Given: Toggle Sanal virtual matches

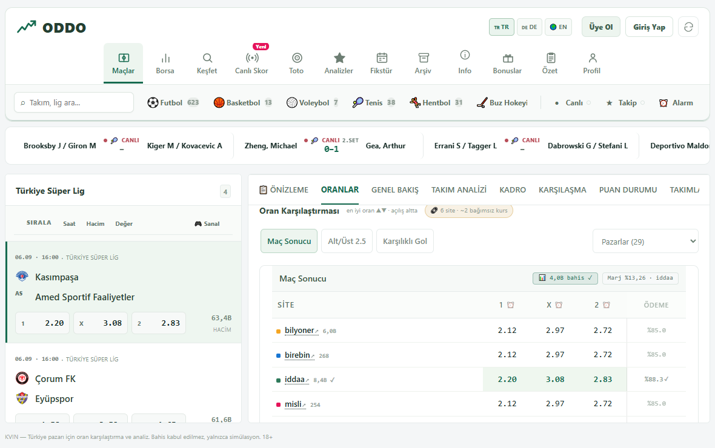Looking at the screenshot, I should pos(207,224).
